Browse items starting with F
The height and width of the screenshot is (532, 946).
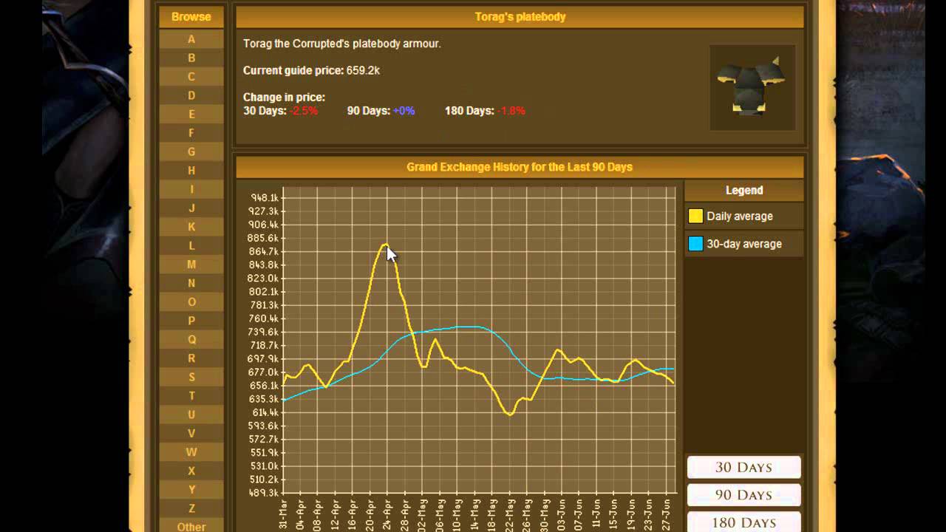tap(191, 133)
